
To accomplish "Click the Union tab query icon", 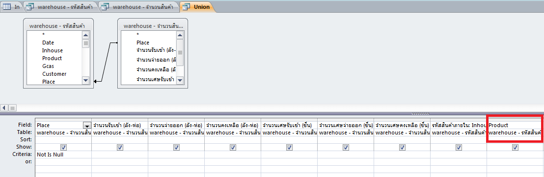I will pos(186,6).
